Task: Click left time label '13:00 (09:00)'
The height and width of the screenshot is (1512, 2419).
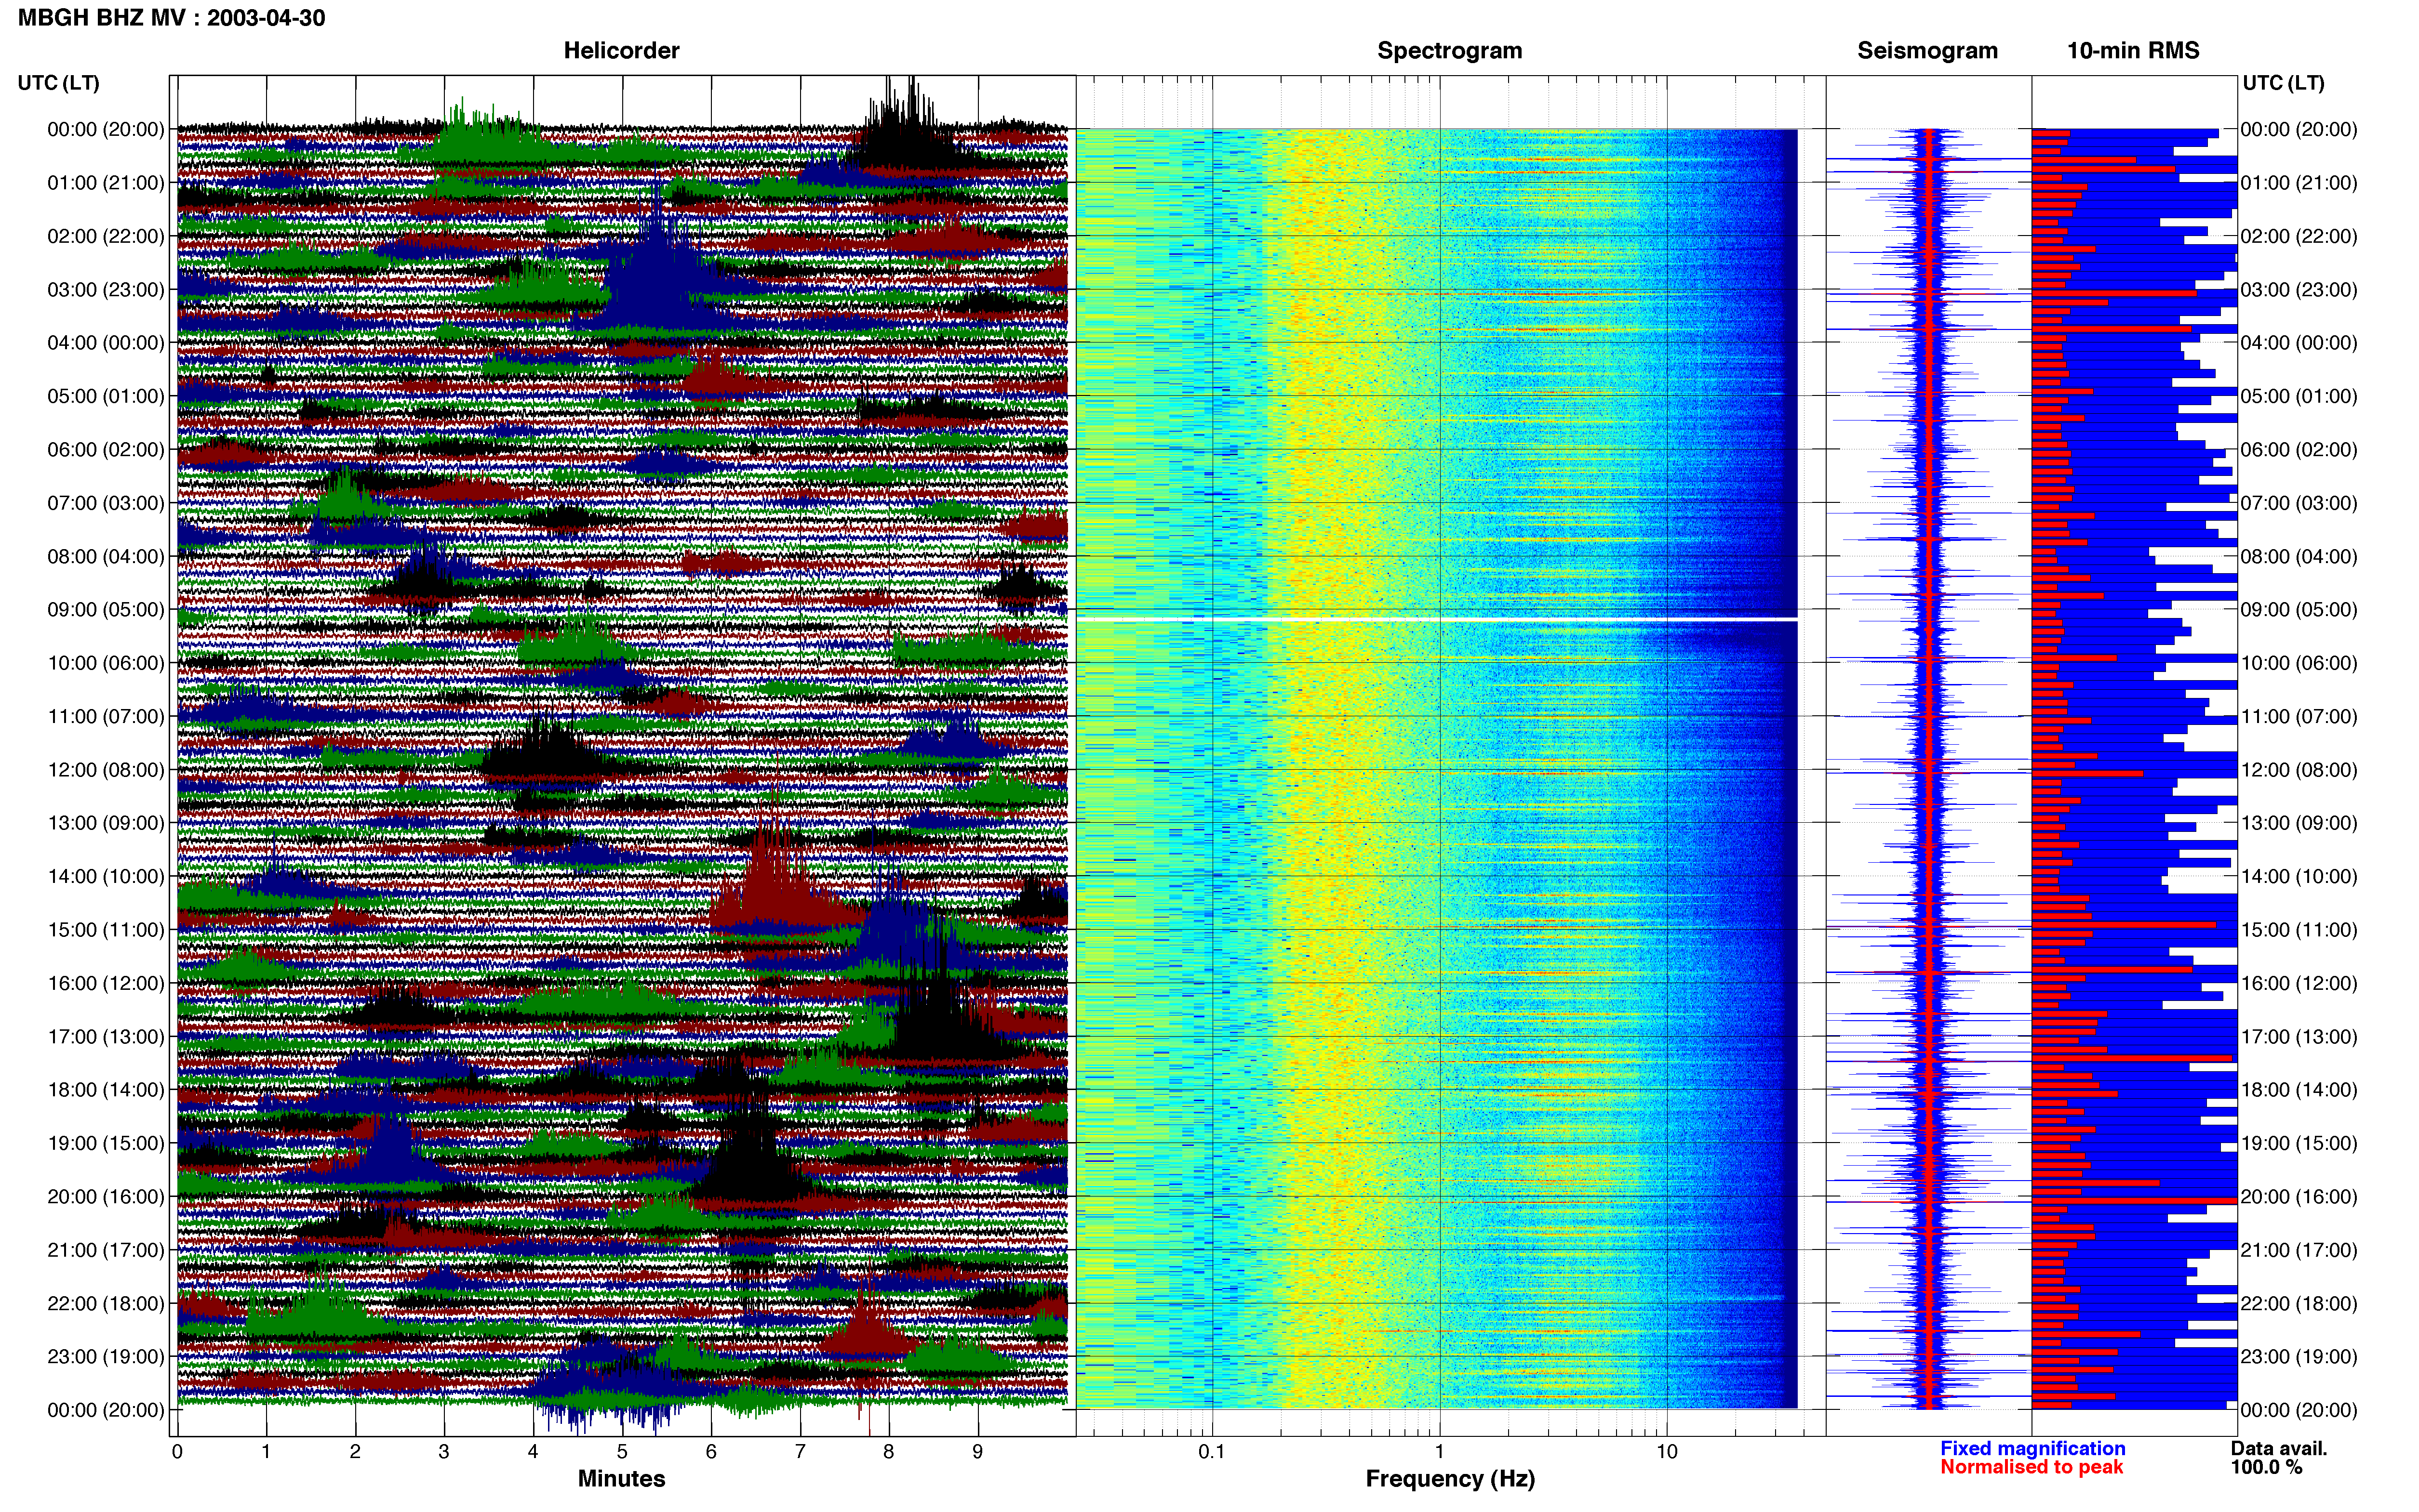Action: point(106,823)
